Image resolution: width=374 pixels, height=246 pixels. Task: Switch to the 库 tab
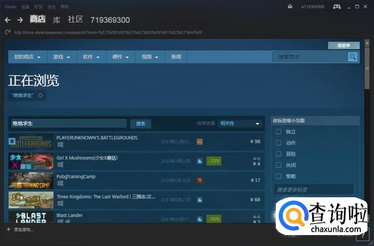click(56, 20)
